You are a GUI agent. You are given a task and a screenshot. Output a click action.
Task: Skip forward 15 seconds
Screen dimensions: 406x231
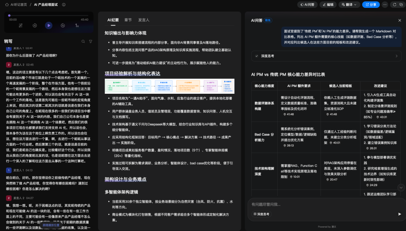(x=63, y=25)
